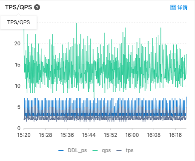Viewport: 195px width, 161px height.
Task: Click the dark blue tps legend marker
Action: [x=119, y=150]
